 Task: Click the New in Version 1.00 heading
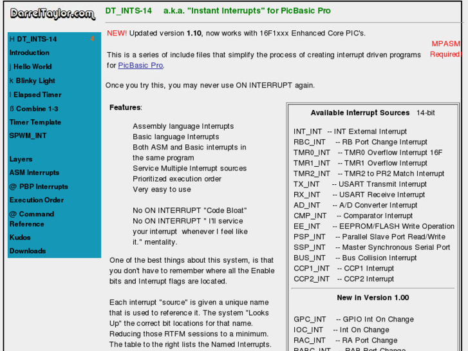(x=373, y=298)
